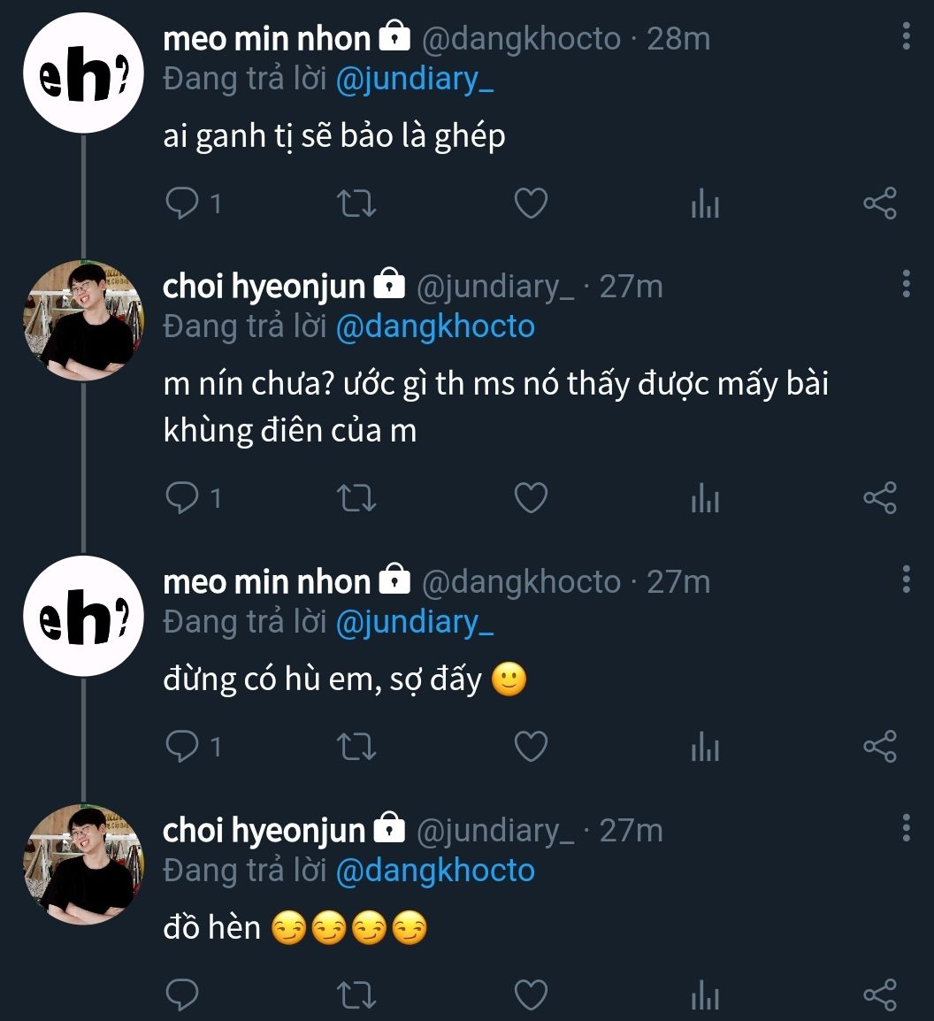934x1021 pixels.
Task: Like the "m nín chưa?" tweet
Action: coord(531,499)
